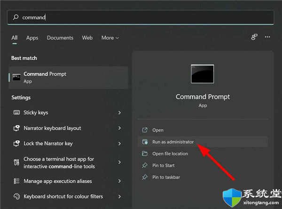
Task: Select Command Prompt best match result
Action: [68, 78]
